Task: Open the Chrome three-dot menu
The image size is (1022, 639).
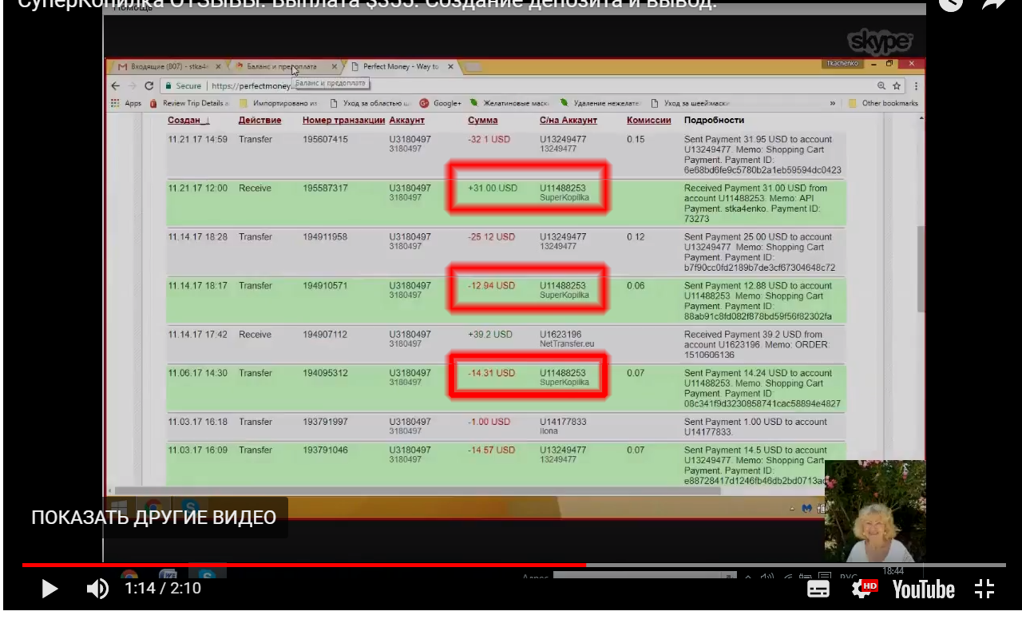Action: [916, 86]
